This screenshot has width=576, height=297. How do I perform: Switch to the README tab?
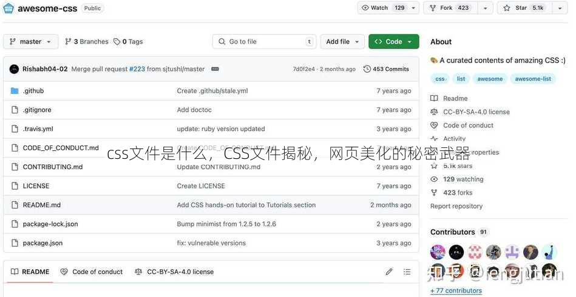click(x=30, y=272)
